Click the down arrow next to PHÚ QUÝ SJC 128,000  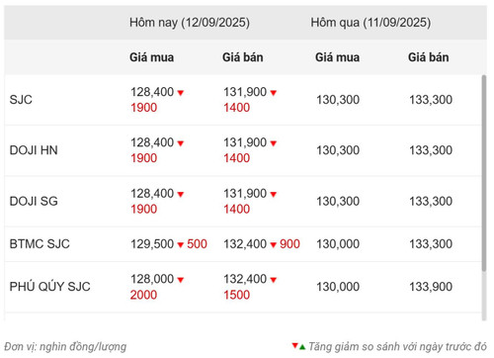pyautogui.click(x=181, y=280)
